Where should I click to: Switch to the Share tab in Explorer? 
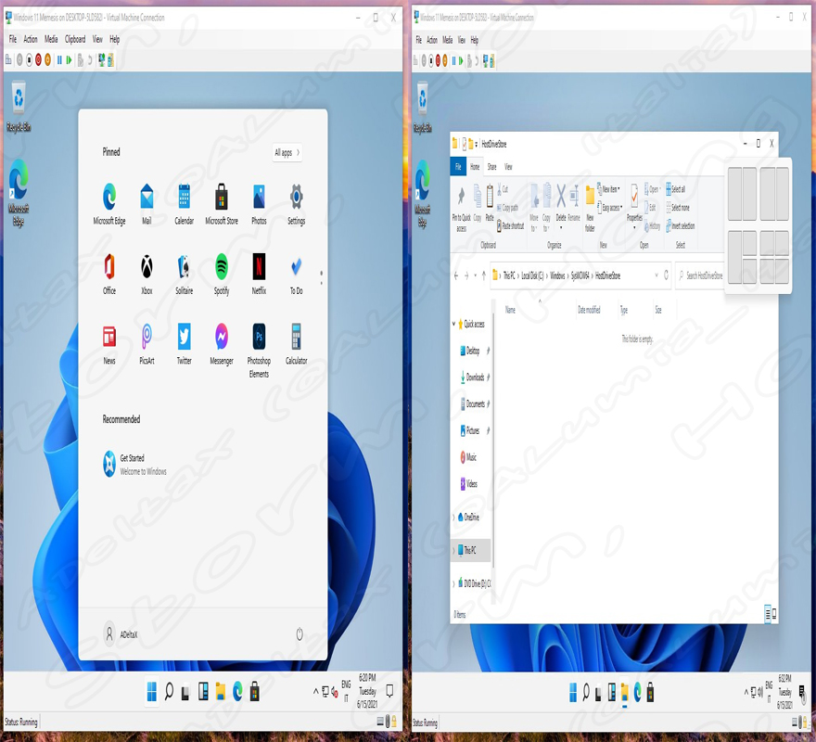[491, 167]
